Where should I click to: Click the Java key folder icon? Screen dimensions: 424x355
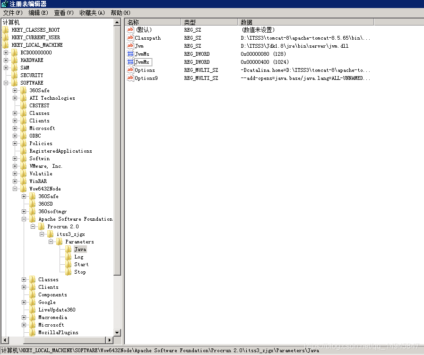[69, 249]
